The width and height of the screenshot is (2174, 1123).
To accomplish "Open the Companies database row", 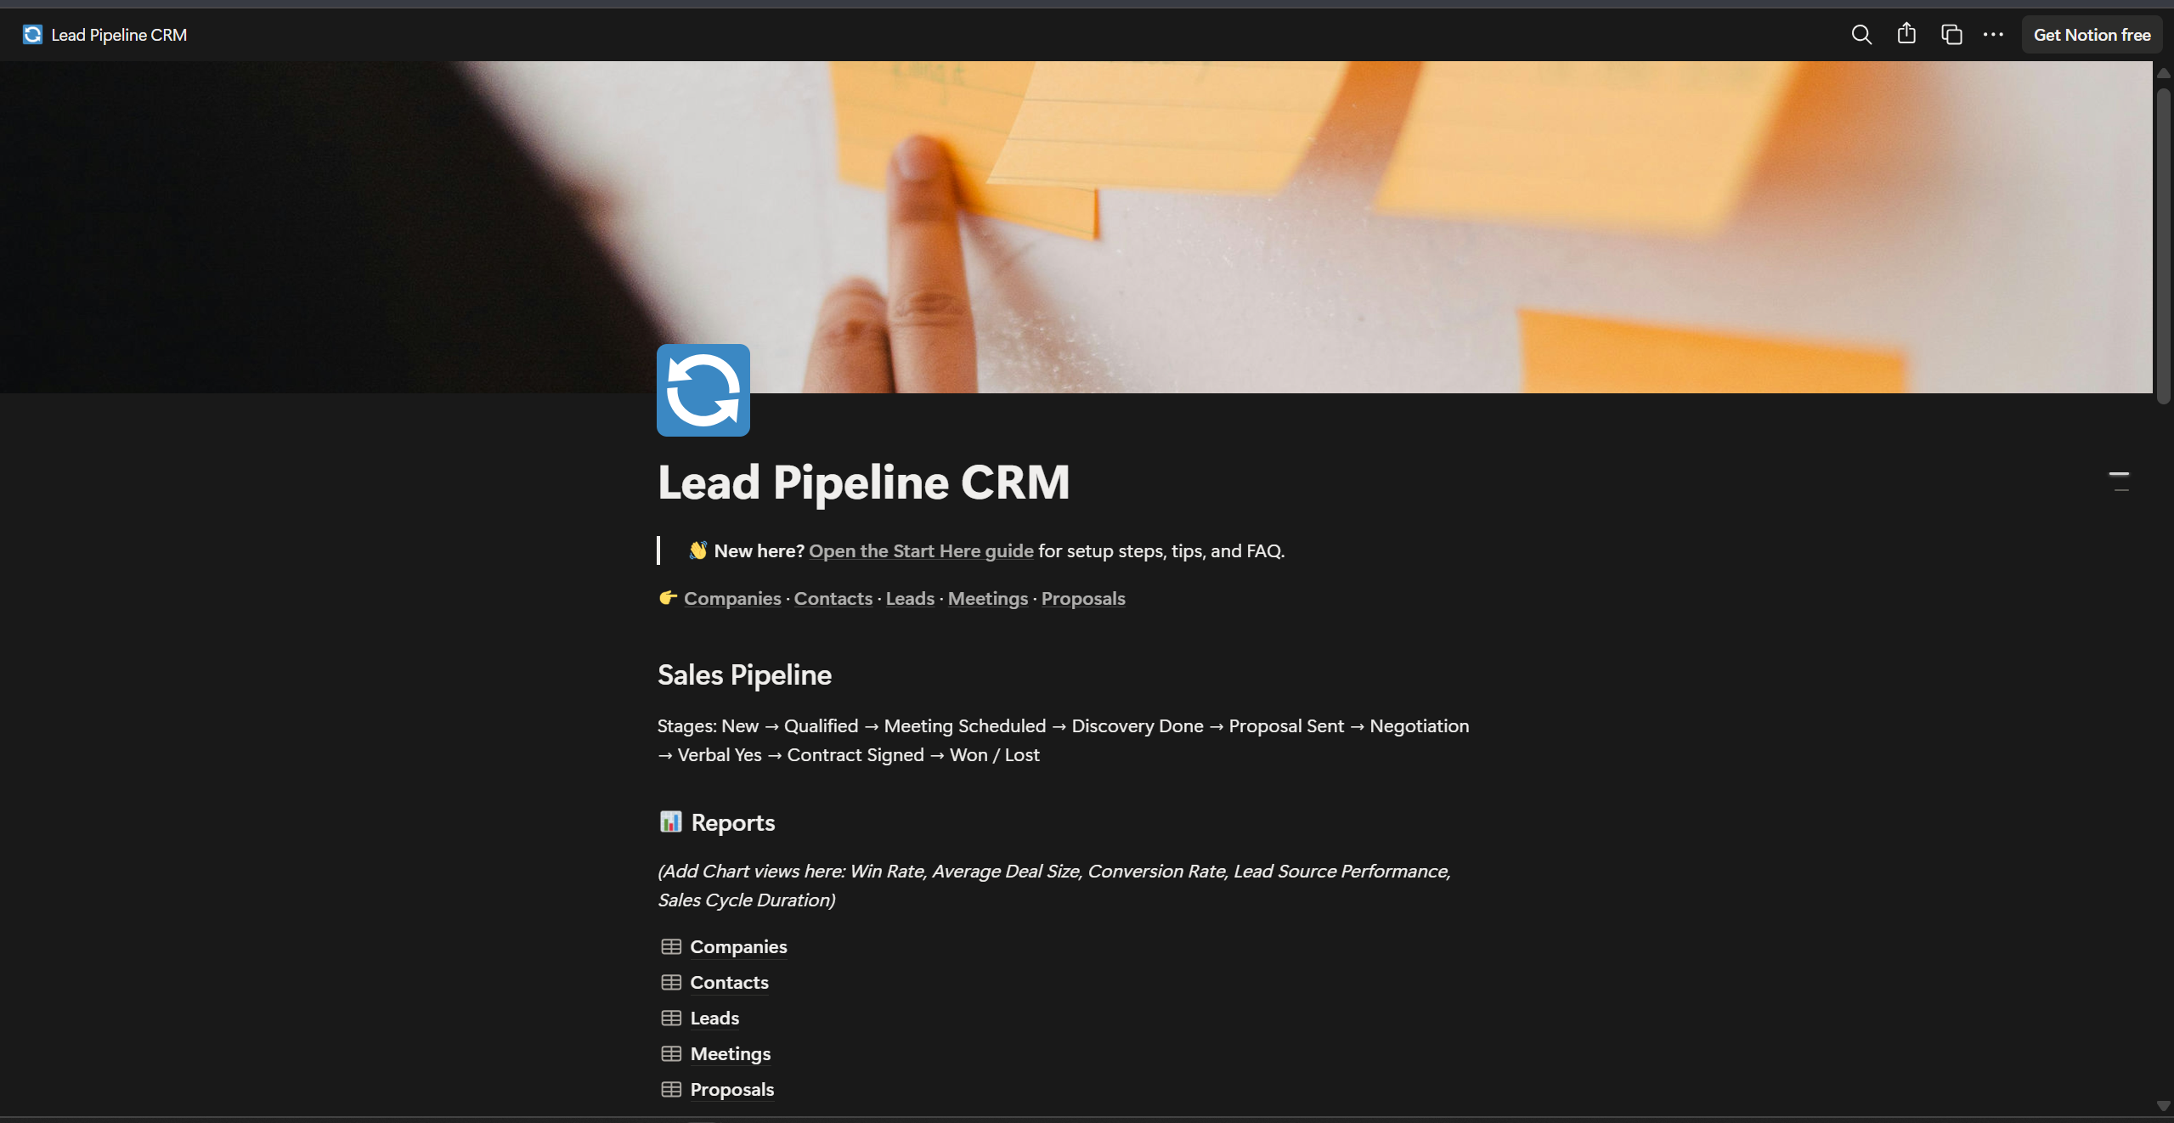I will pos(738,946).
